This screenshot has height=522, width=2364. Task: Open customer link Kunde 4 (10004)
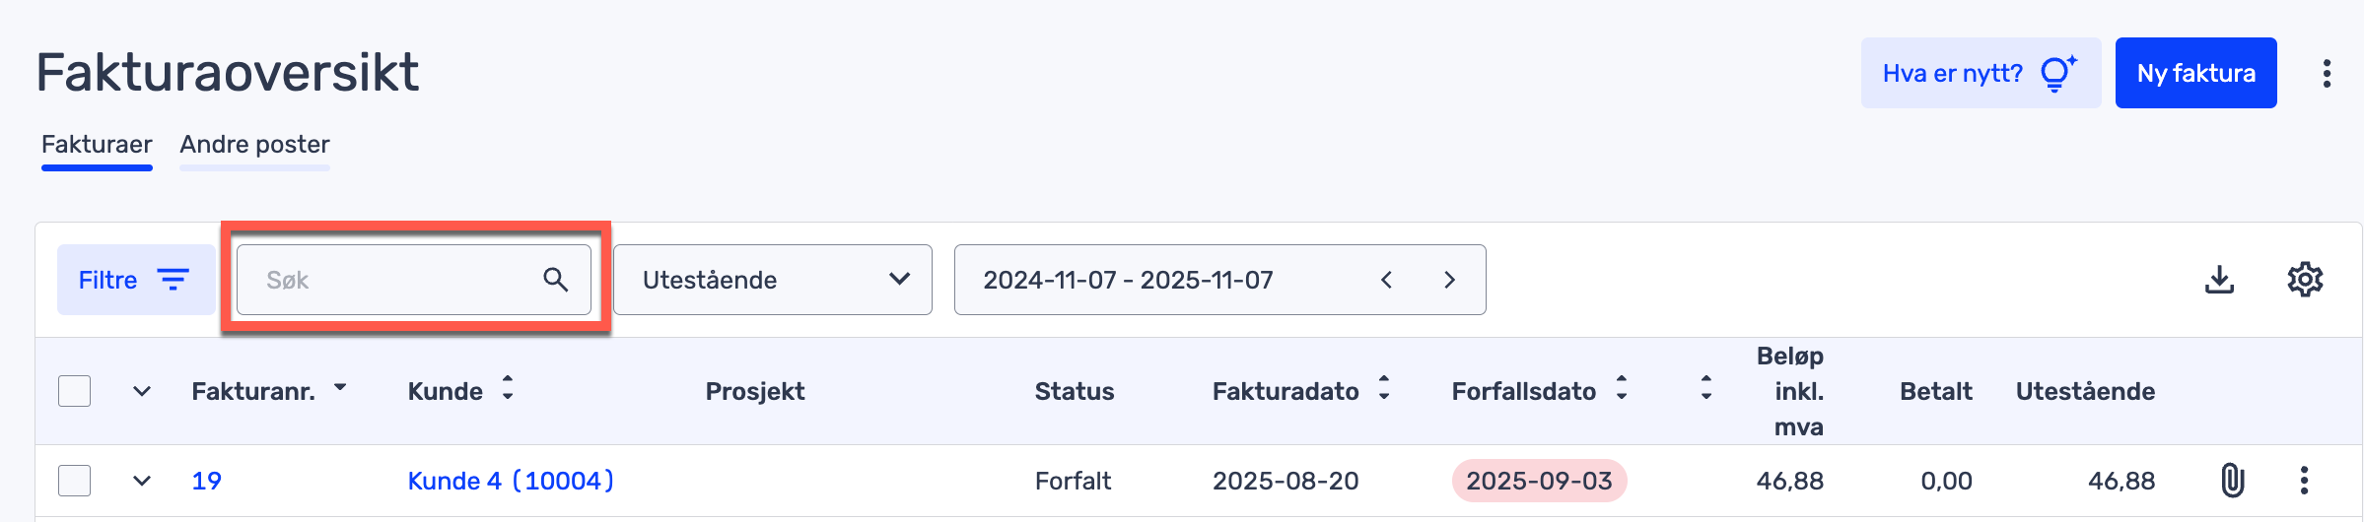pos(511,481)
